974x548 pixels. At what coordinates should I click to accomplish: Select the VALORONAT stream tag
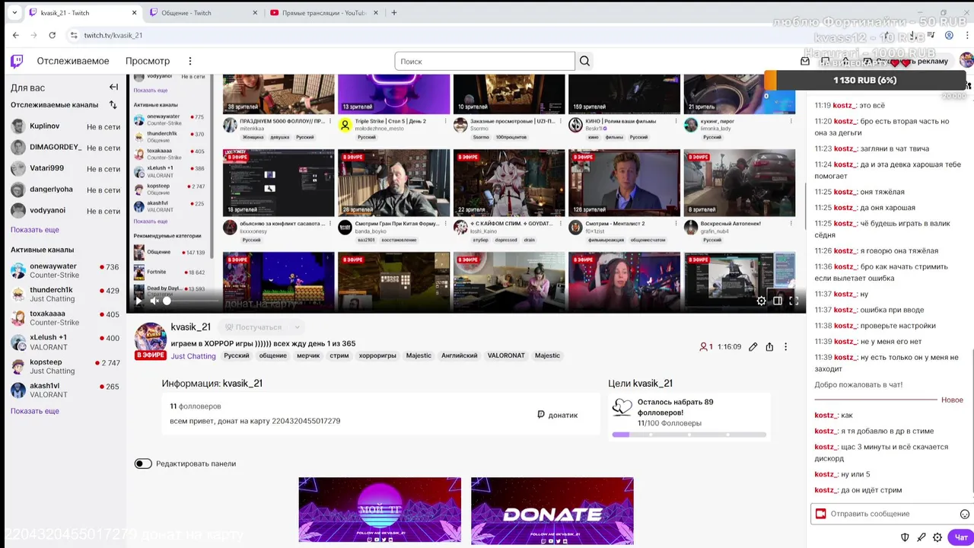coord(506,355)
